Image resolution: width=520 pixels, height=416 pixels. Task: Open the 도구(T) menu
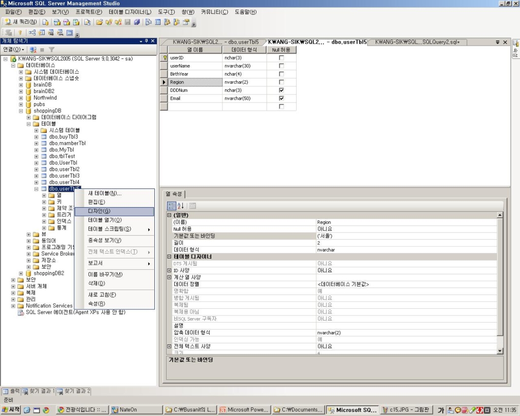(x=166, y=12)
